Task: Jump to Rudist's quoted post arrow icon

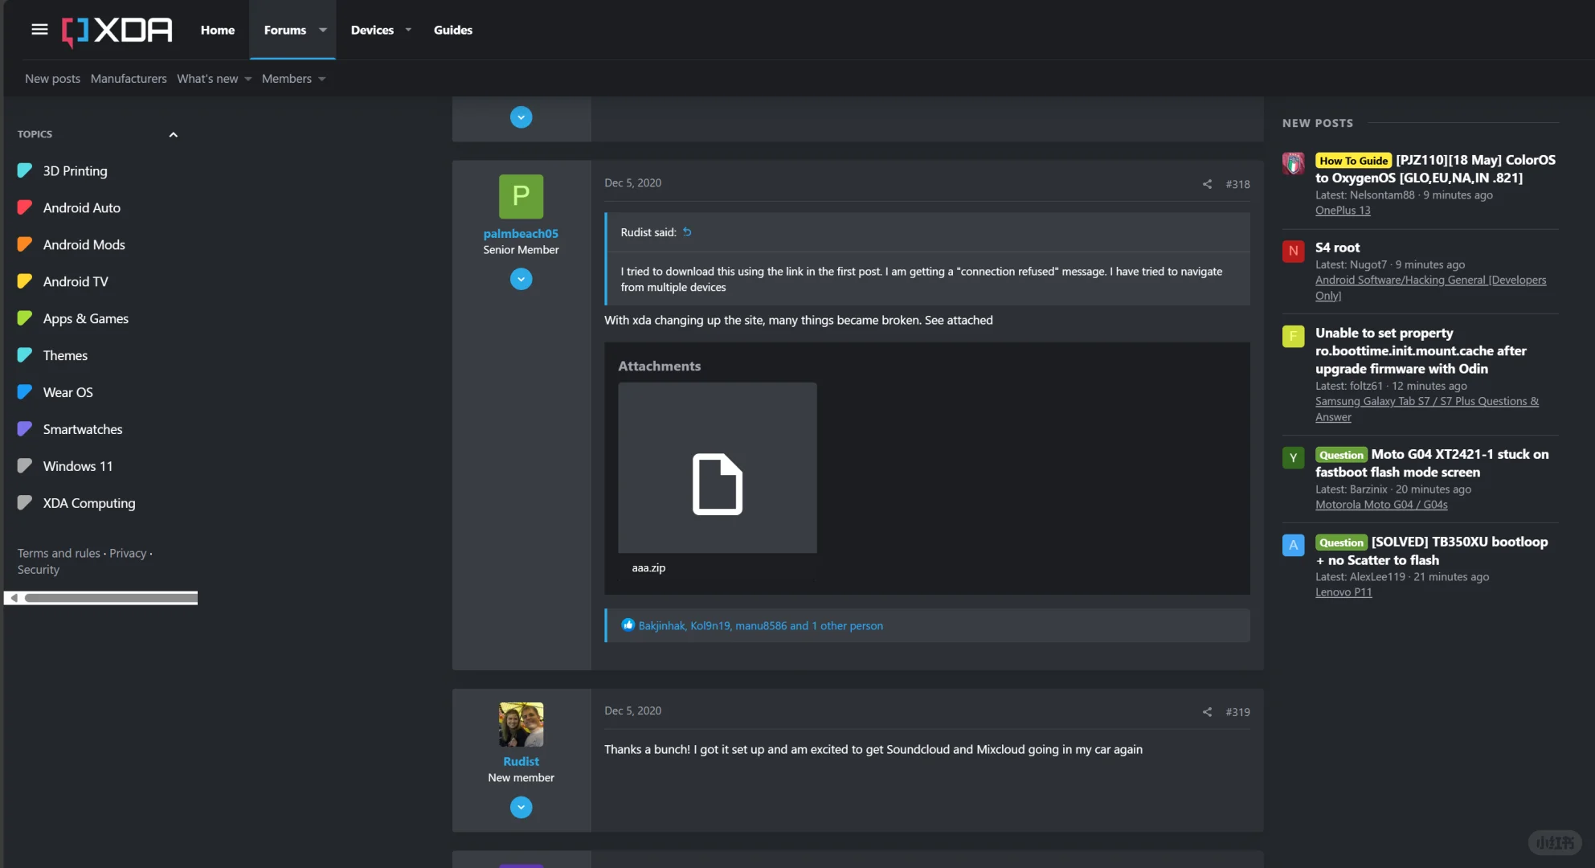Action: (x=687, y=232)
